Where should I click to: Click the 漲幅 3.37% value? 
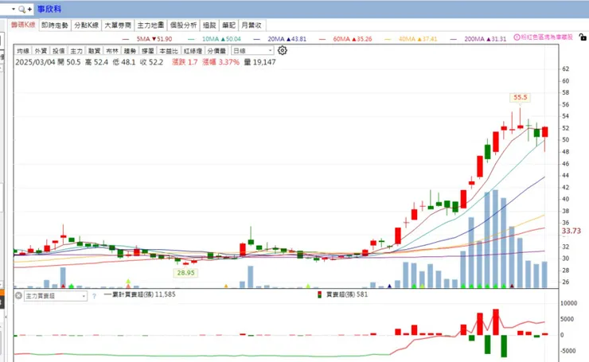[x=221, y=62]
